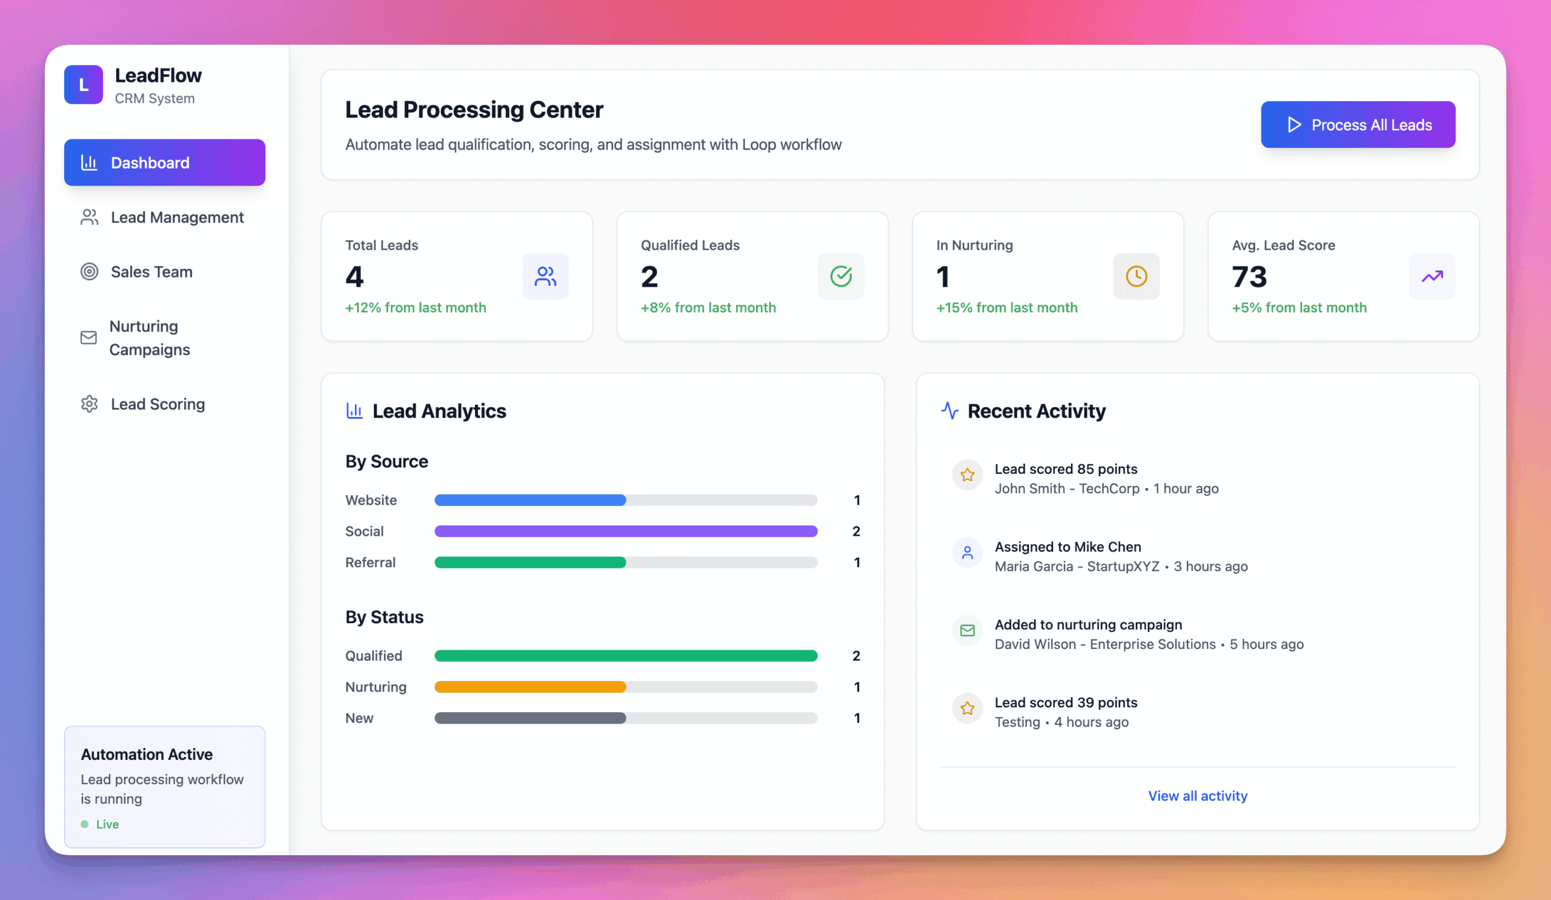Click the checkmark icon on Qualified Leads card
Image resolution: width=1551 pixels, height=900 pixels.
(x=841, y=276)
